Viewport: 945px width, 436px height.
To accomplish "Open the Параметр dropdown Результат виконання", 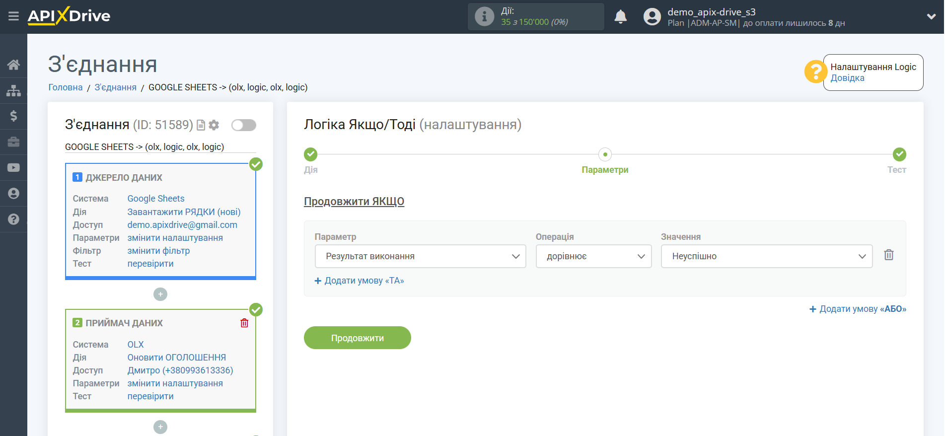I will (420, 256).
